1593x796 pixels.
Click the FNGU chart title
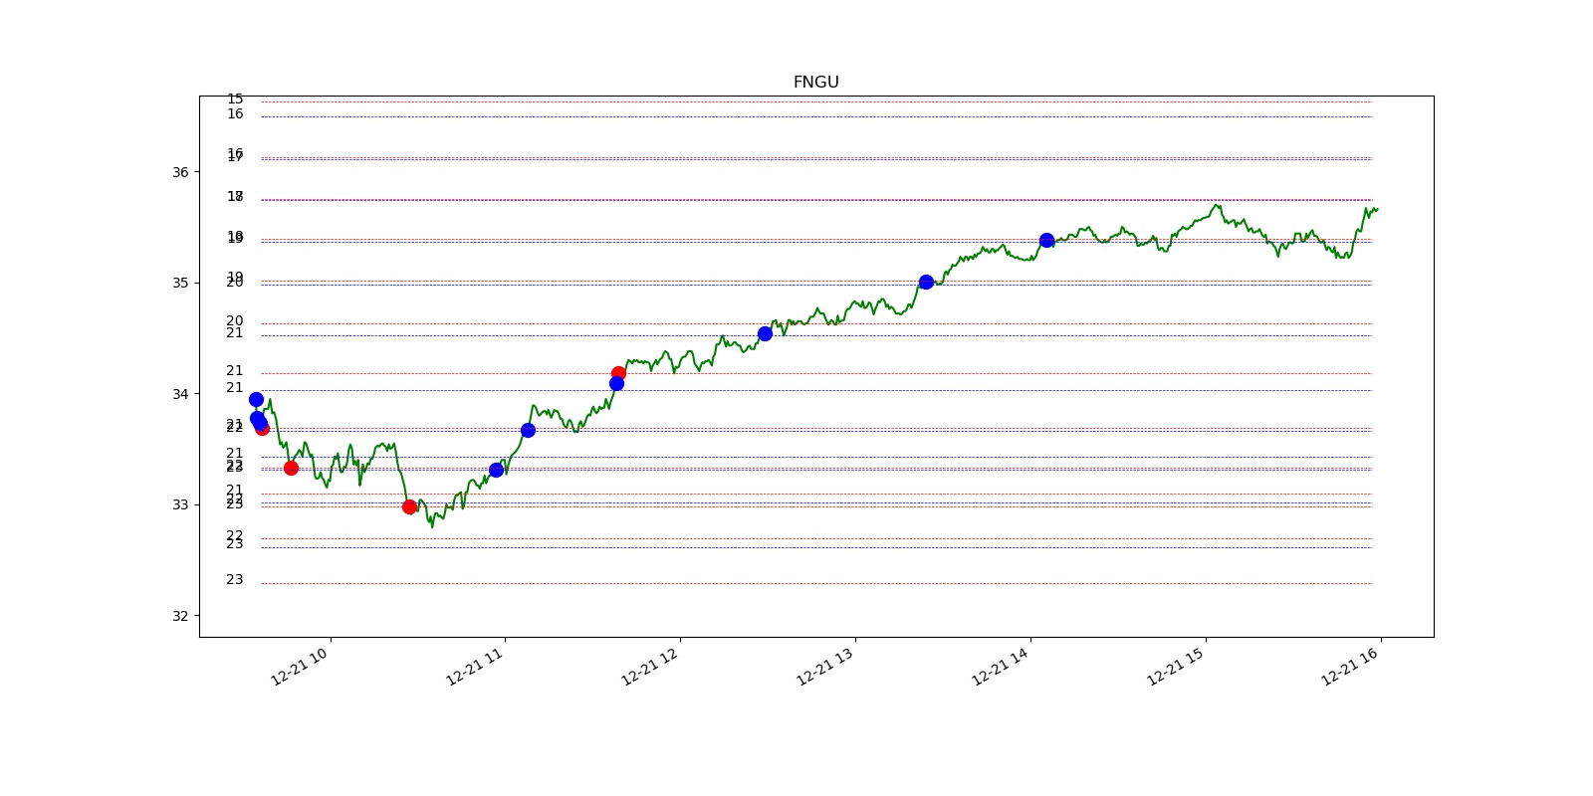coord(815,83)
